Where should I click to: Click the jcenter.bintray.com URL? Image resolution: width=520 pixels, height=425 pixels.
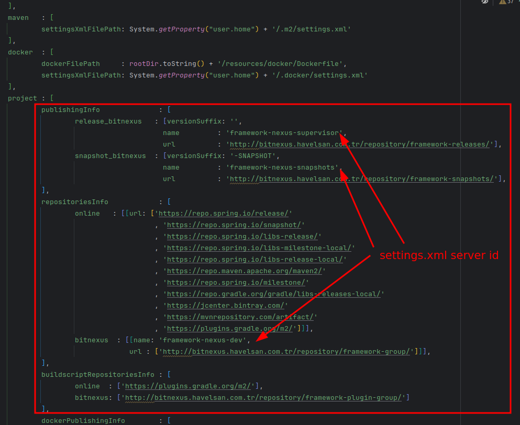[226, 306]
